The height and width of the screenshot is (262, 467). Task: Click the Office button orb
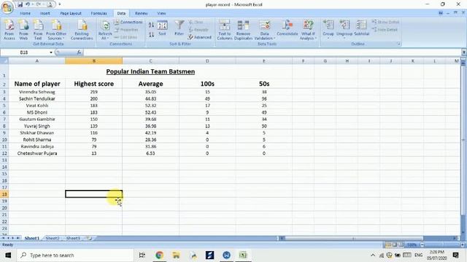click(x=7, y=7)
